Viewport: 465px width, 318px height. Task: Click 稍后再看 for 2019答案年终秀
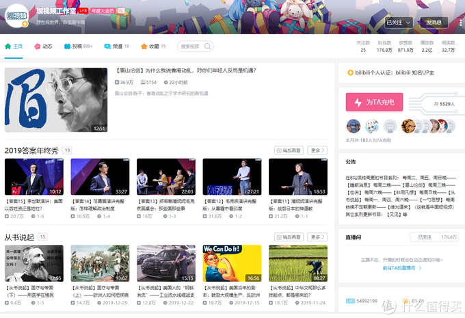[x=289, y=150]
